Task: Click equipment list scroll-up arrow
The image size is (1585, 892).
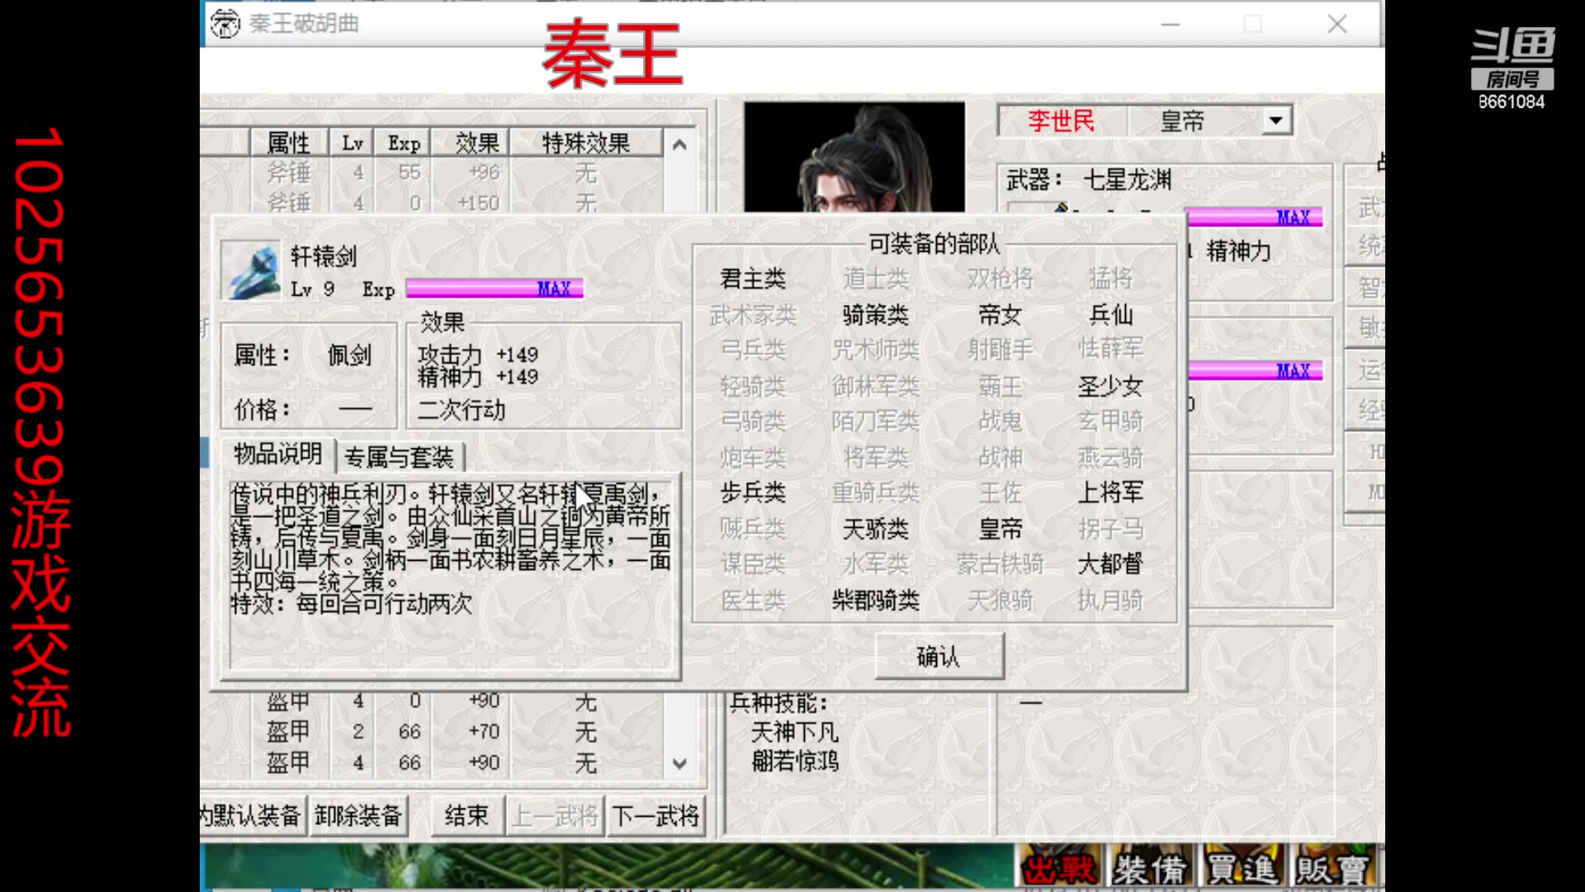Action: pos(679,145)
